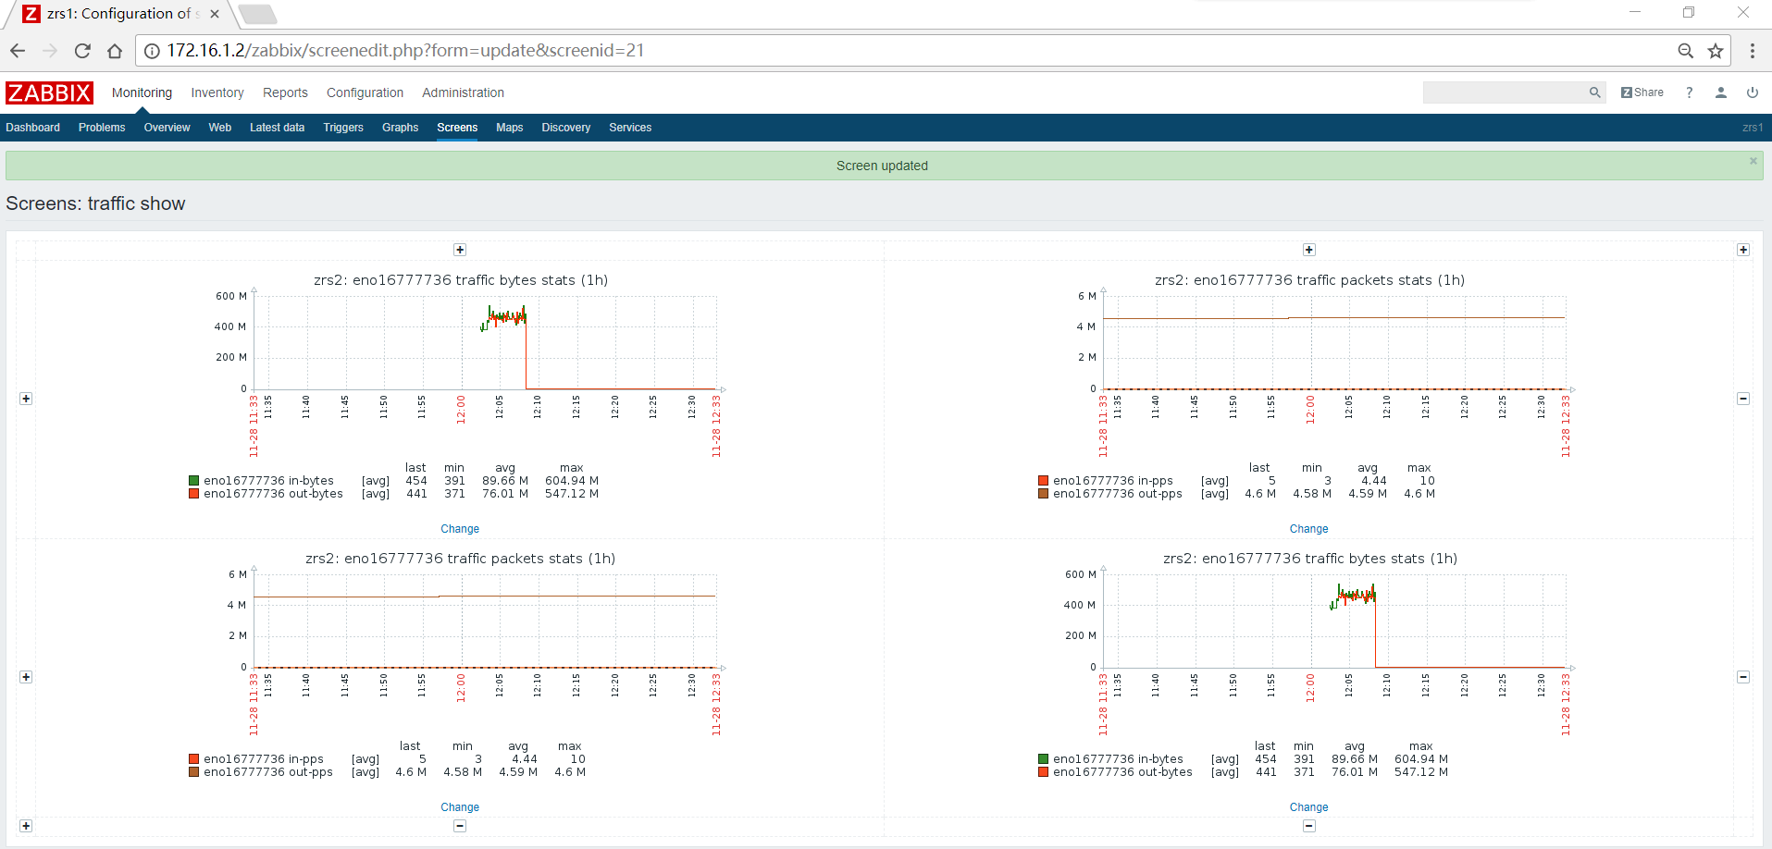
Task: Click green in-bytes legend swatch, top-left graph
Action: pyautogui.click(x=193, y=481)
